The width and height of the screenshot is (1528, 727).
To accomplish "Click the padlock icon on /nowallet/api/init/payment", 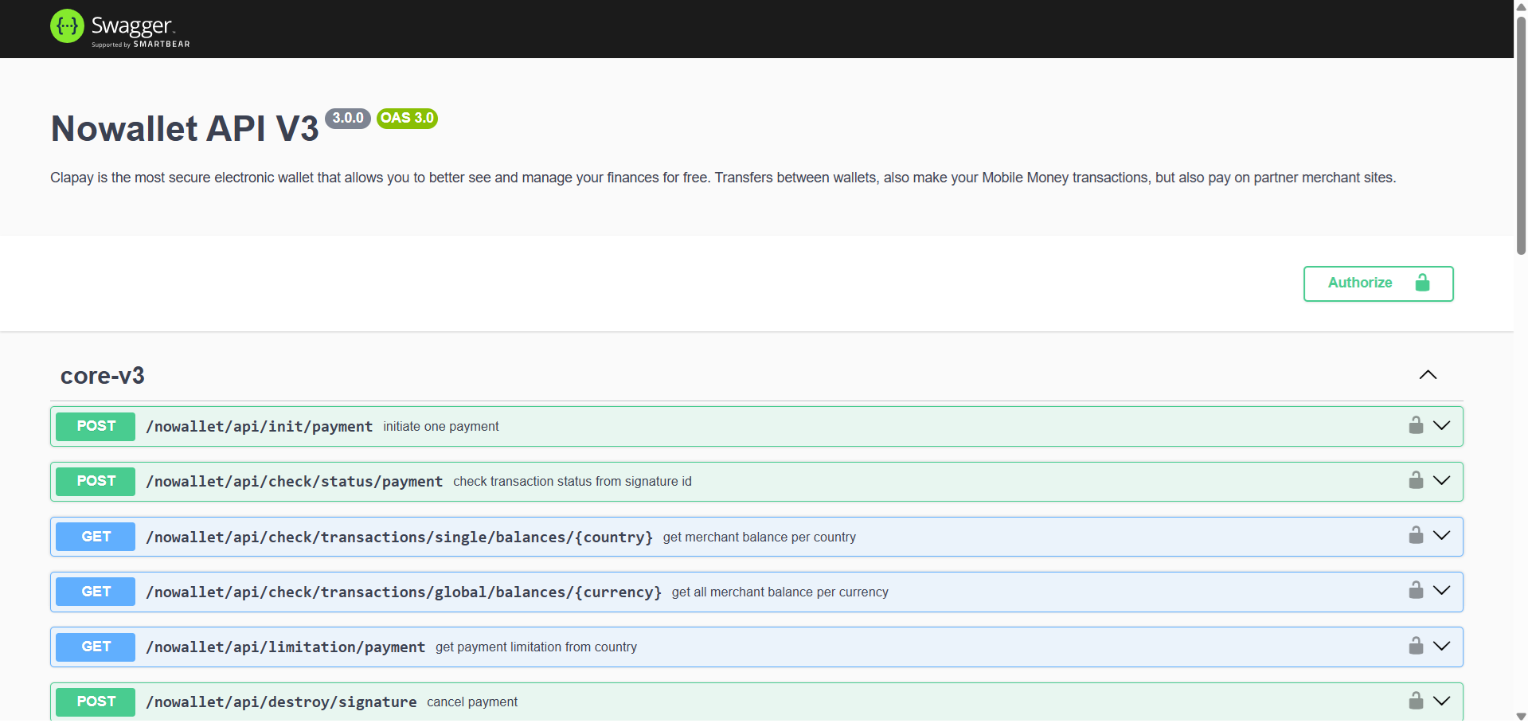I will tap(1416, 424).
